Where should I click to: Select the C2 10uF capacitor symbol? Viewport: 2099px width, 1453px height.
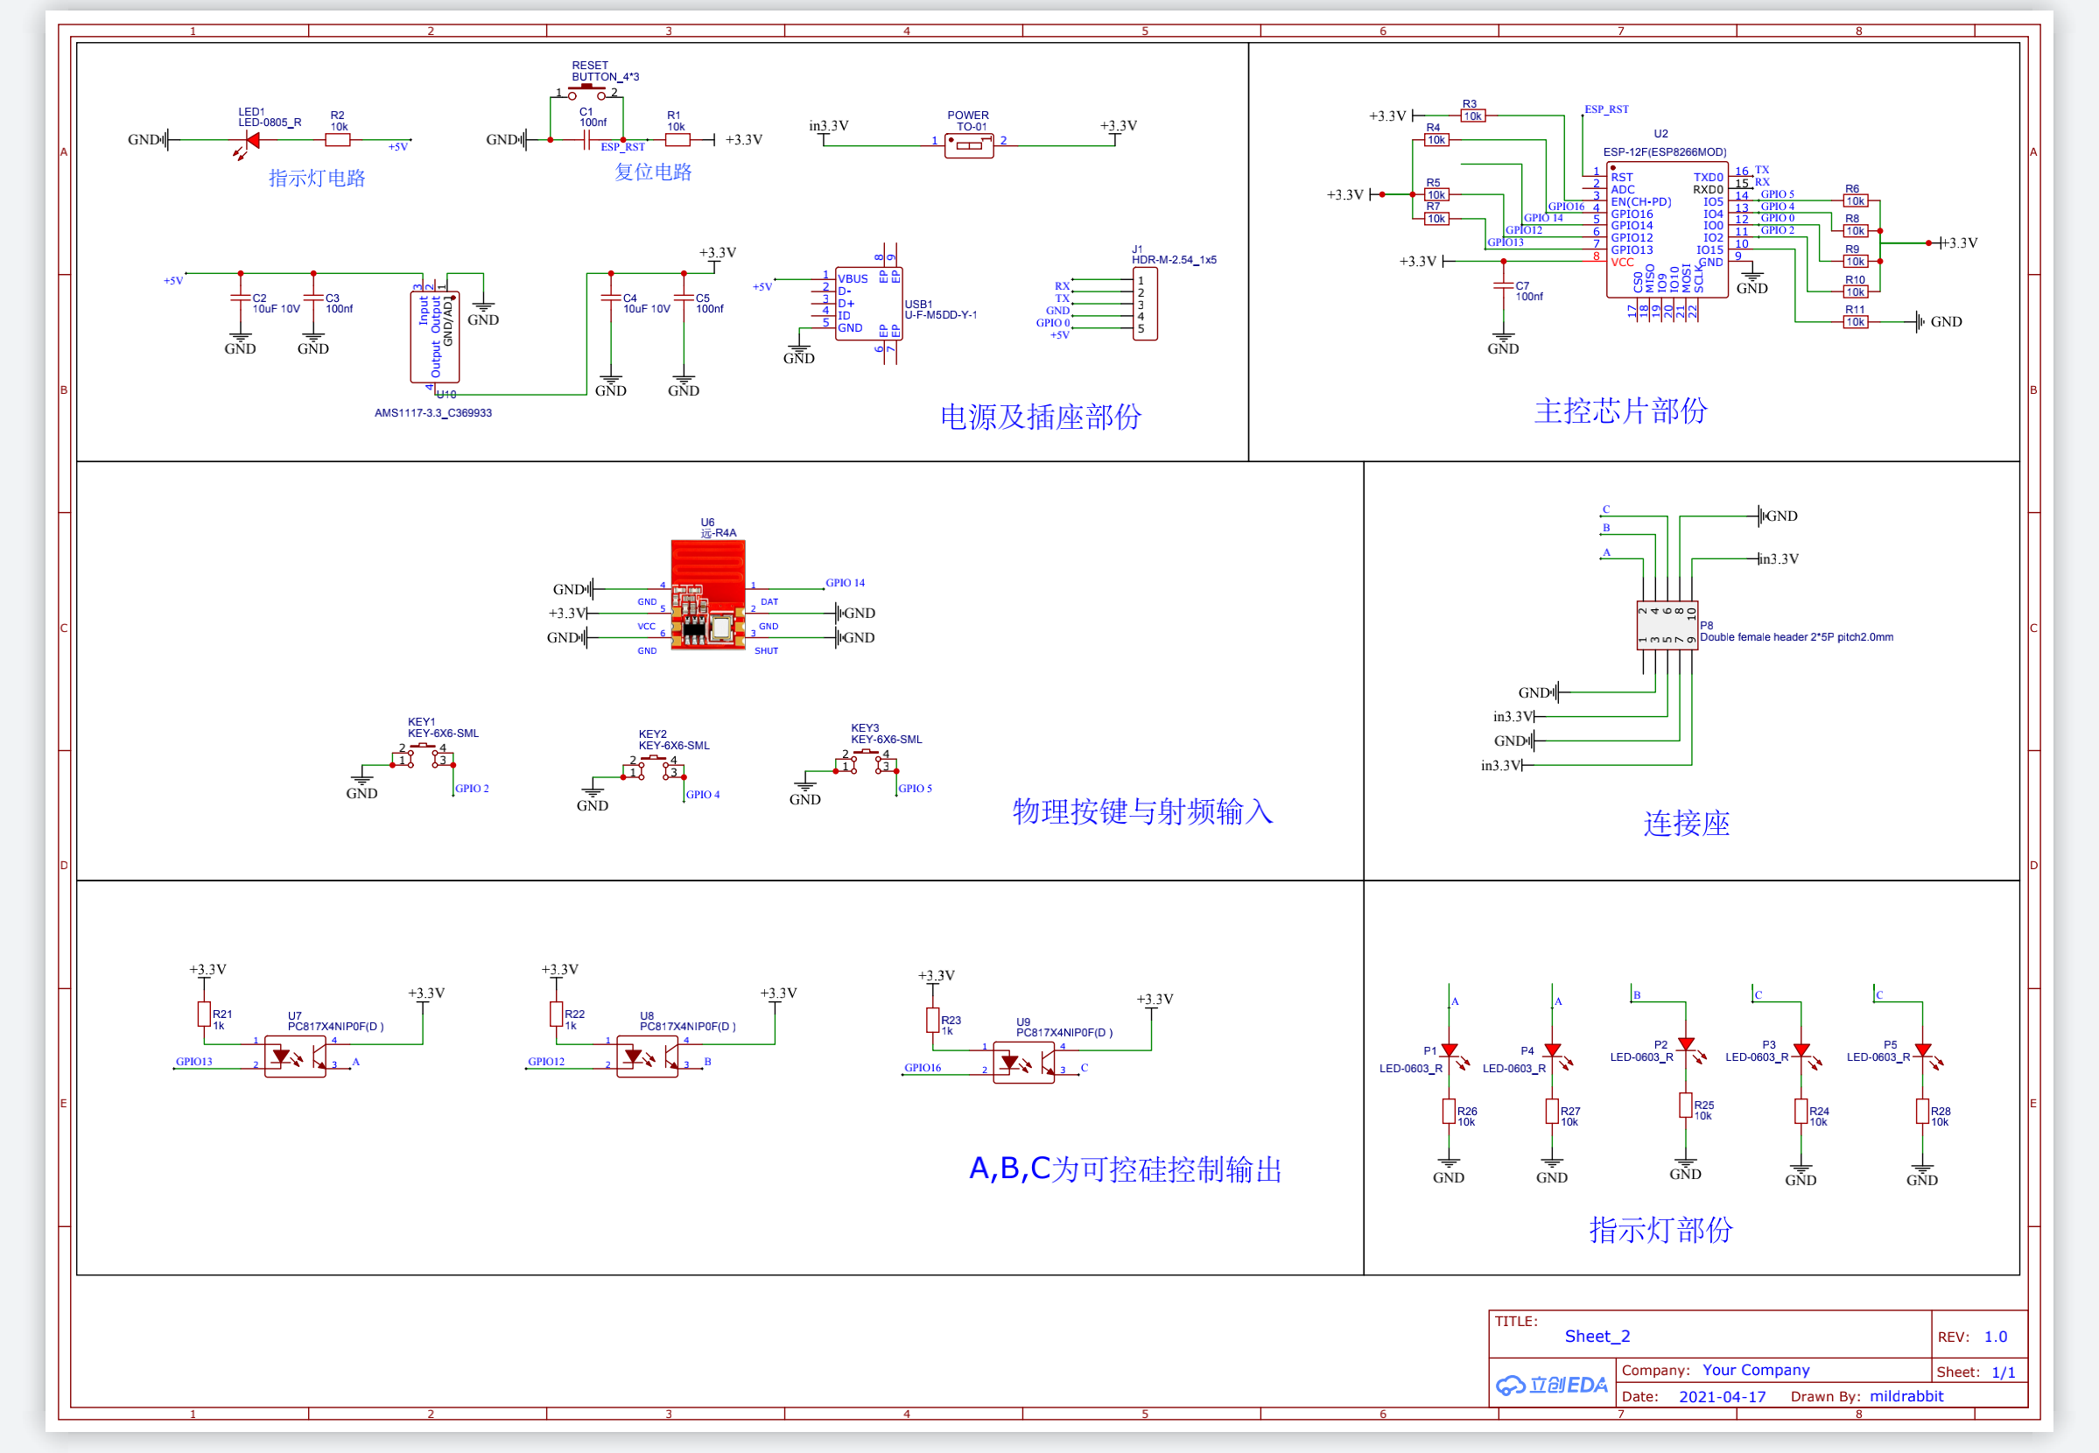click(x=241, y=298)
